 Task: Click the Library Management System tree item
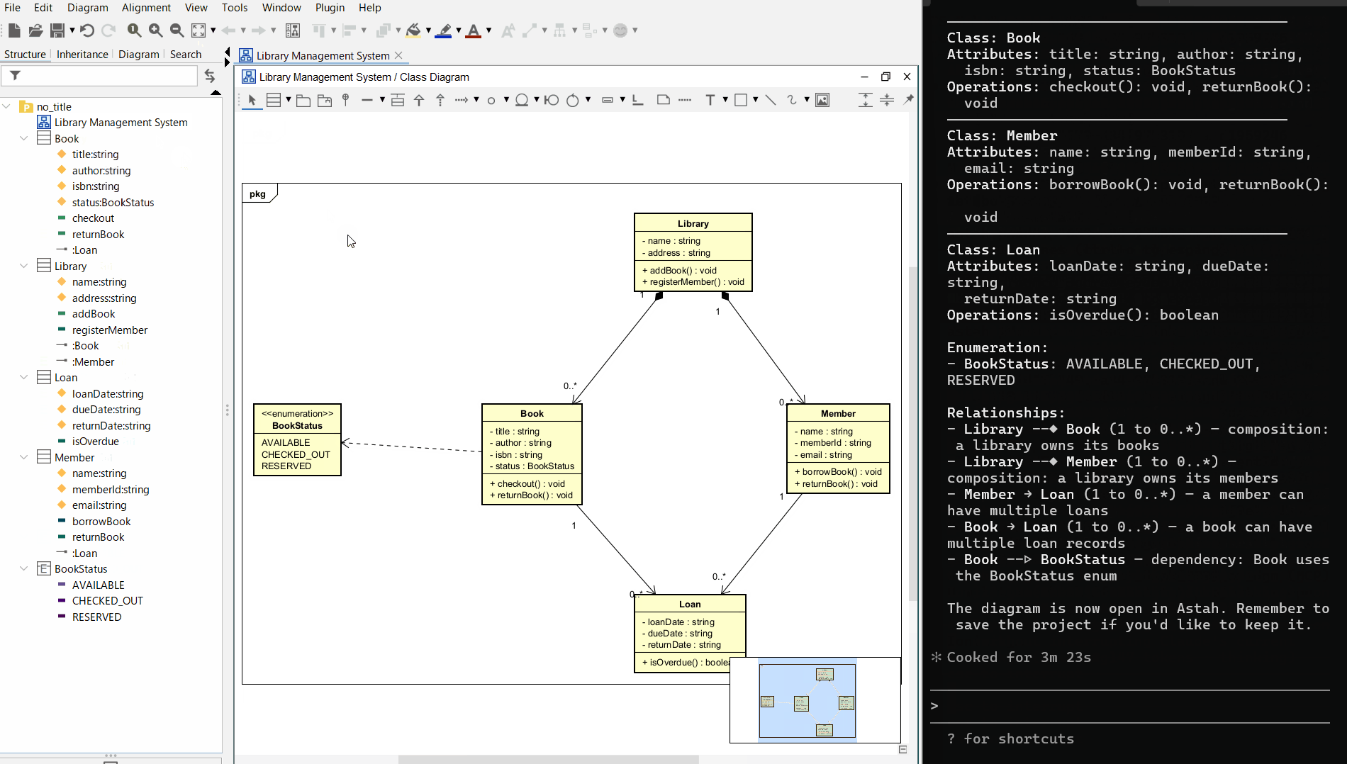click(x=121, y=123)
